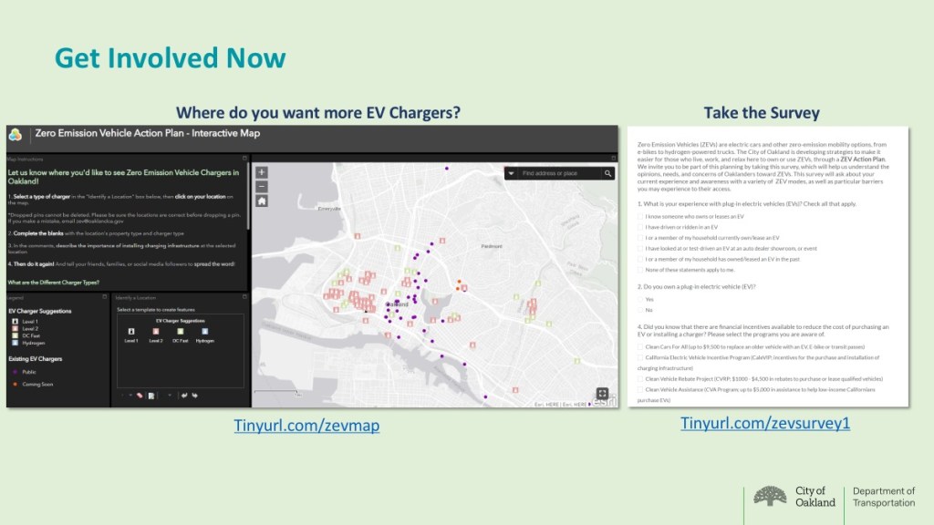Screen dimensions: 934x525
Task: Select the Level 2 charger template
Action: tap(156, 332)
